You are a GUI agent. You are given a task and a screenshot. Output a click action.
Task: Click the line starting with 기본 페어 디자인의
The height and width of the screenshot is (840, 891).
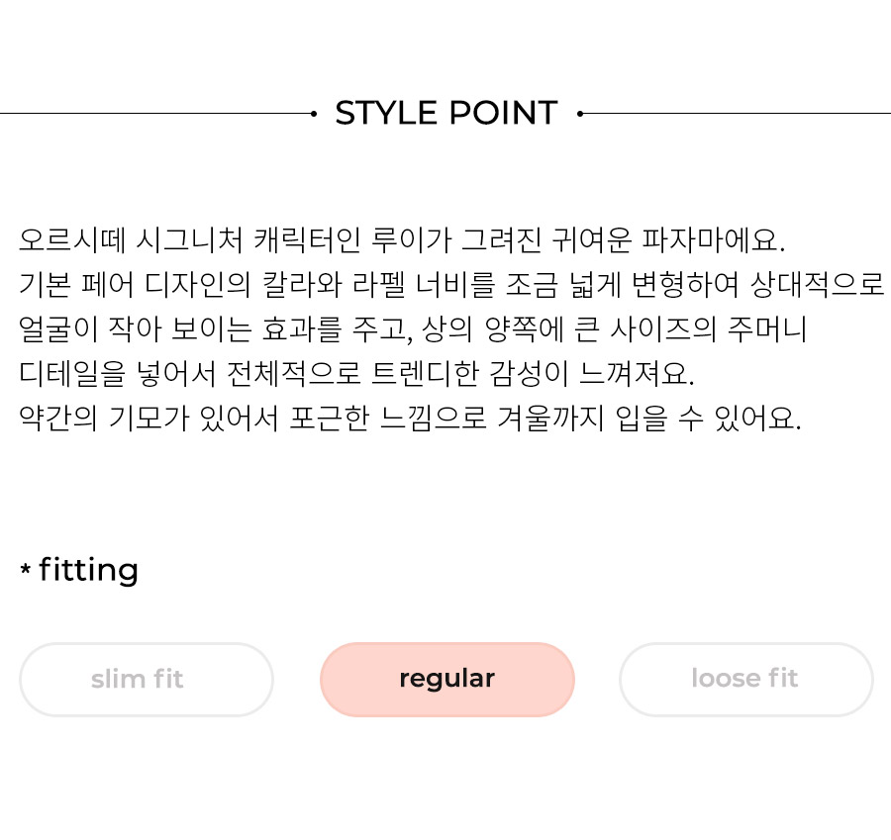coord(451,285)
